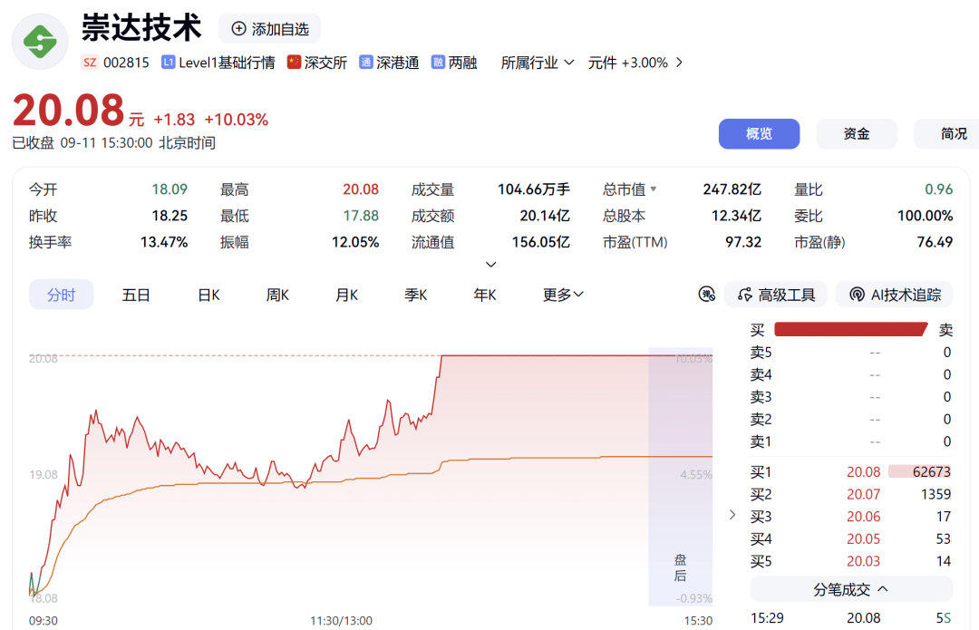
Task: Click the 买4 price 20.05
Action: tap(863, 538)
